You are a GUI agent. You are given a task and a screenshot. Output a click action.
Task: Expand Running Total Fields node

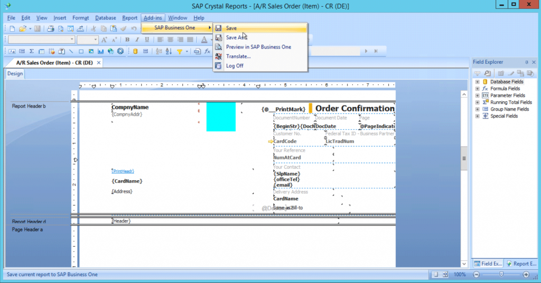pyautogui.click(x=478, y=103)
